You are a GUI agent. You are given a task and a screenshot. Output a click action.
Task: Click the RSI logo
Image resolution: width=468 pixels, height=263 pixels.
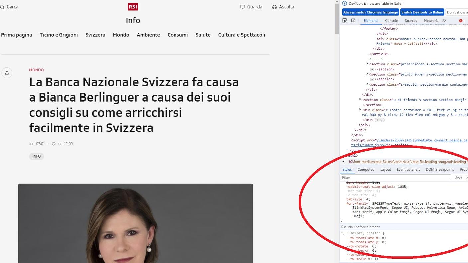pyautogui.click(x=133, y=7)
